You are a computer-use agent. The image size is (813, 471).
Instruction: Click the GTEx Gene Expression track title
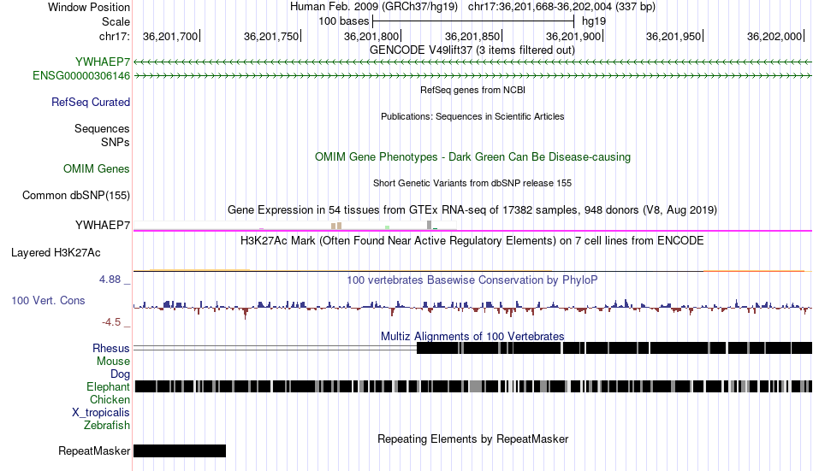(472, 209)
